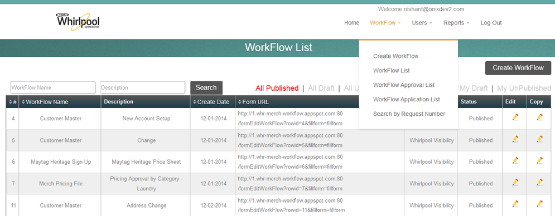Expand the Users menu
Screen dimensions: 555x216
[422, 23]
